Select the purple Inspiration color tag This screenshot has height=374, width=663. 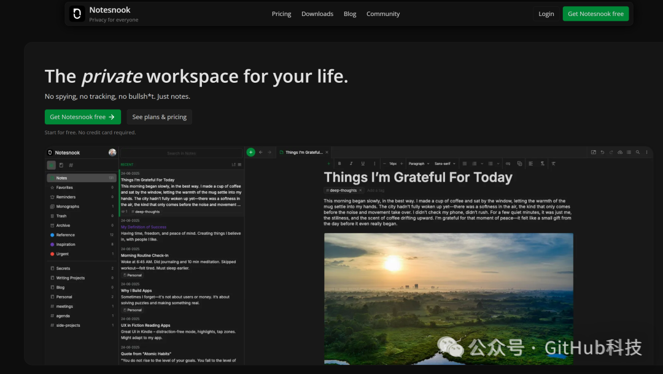tap(66, 244)
